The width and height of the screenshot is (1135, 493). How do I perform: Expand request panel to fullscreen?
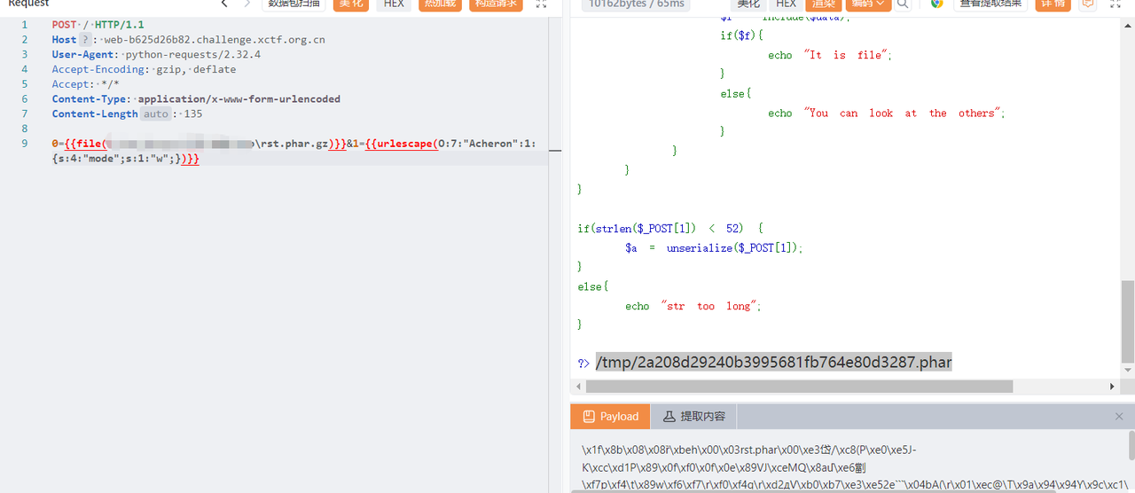click(541, 4)
